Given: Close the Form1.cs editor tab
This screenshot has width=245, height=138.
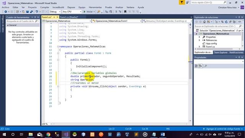Looking at the screenshot, I should (x=57, y=17).
